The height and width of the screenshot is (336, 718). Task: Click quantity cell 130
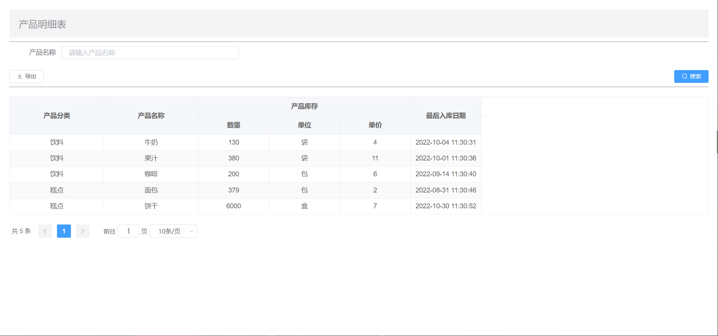click(234, 142)
